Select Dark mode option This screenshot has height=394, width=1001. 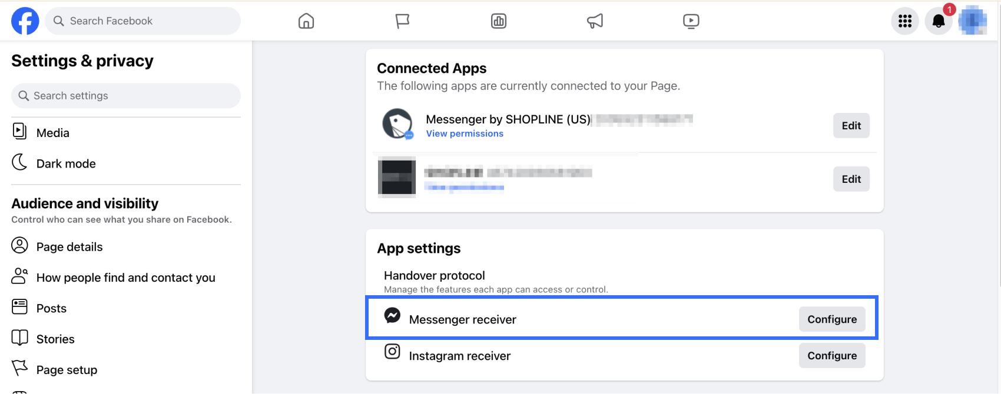point(66,163)
